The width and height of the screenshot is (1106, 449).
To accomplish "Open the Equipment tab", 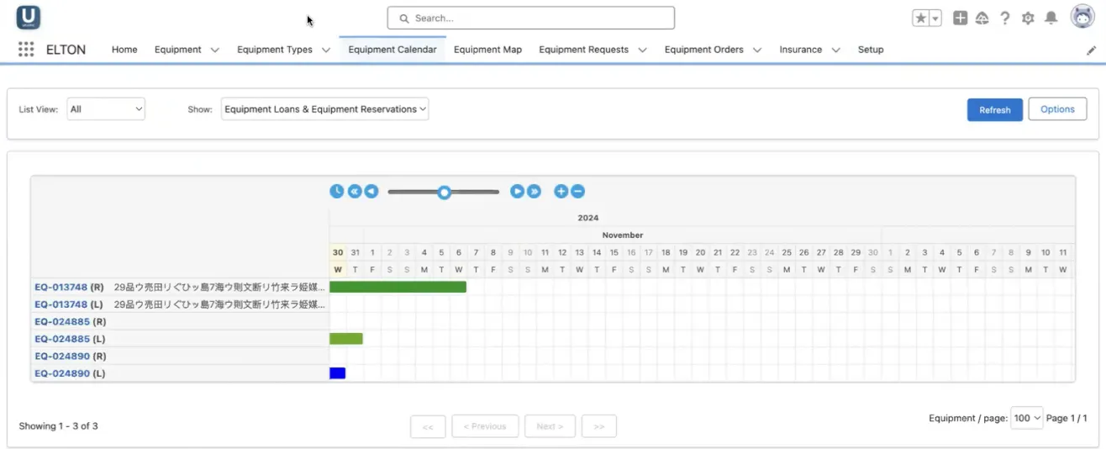I will click(x=178, y=50).
